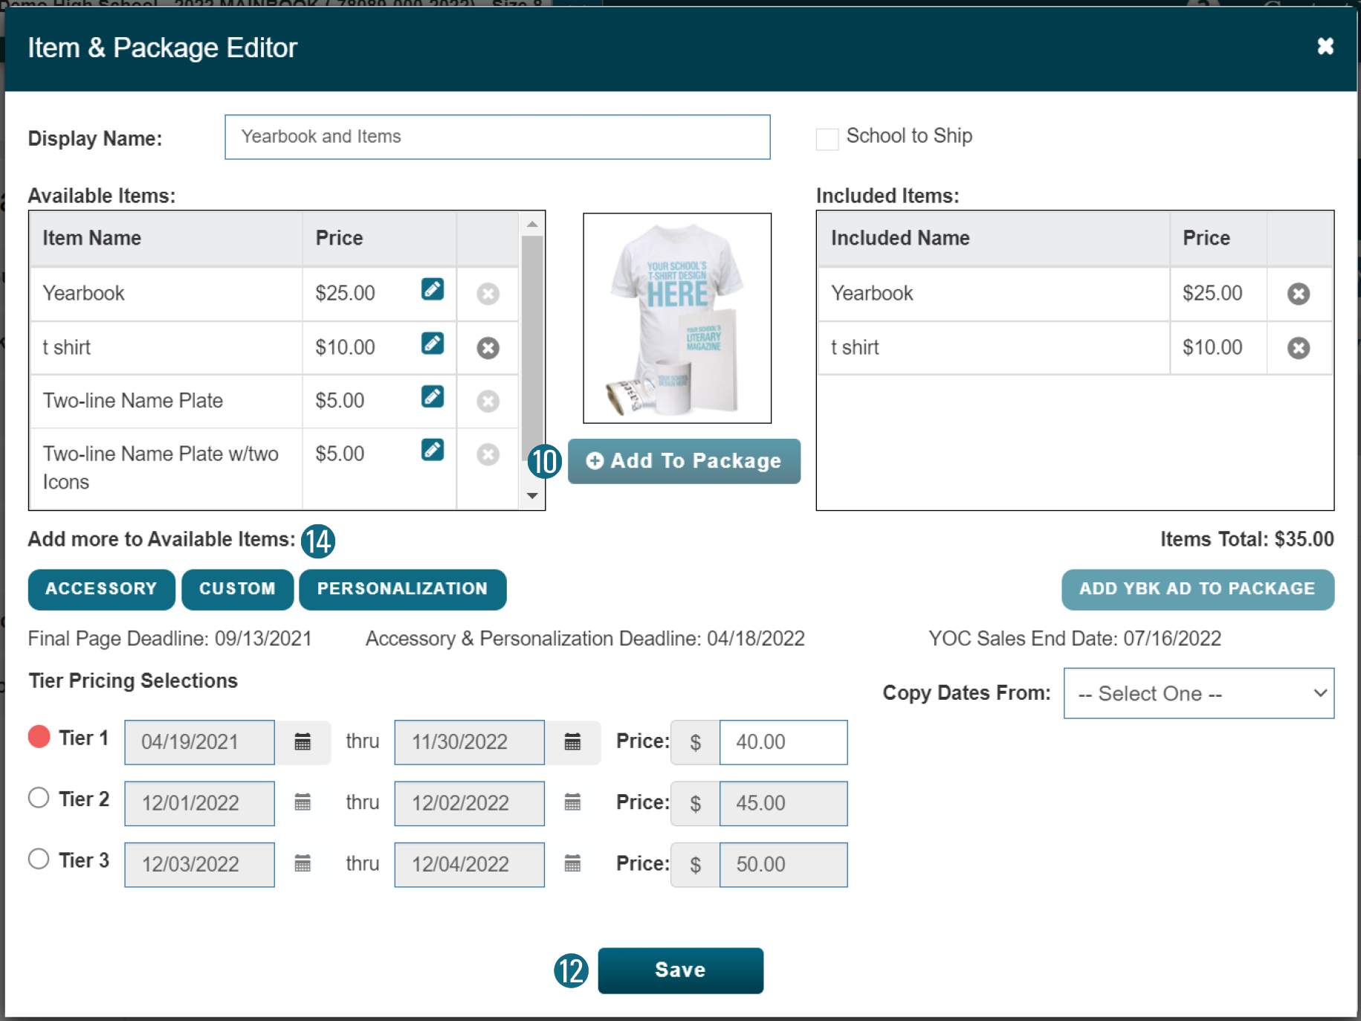Image resolution: width=1361 pixels, height=1021 pixels.
Task: Save the package
Action: (680, 970)
